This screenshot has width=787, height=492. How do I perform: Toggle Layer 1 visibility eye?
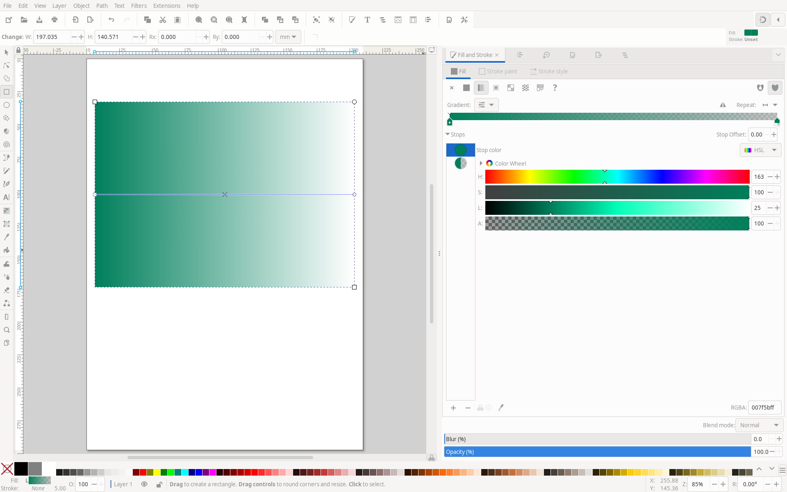click(144, 484)
